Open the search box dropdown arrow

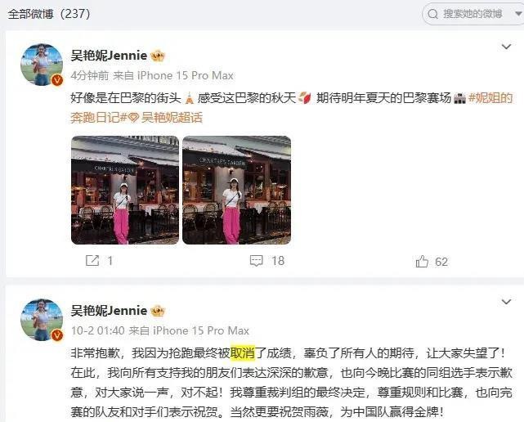point(518,14)
